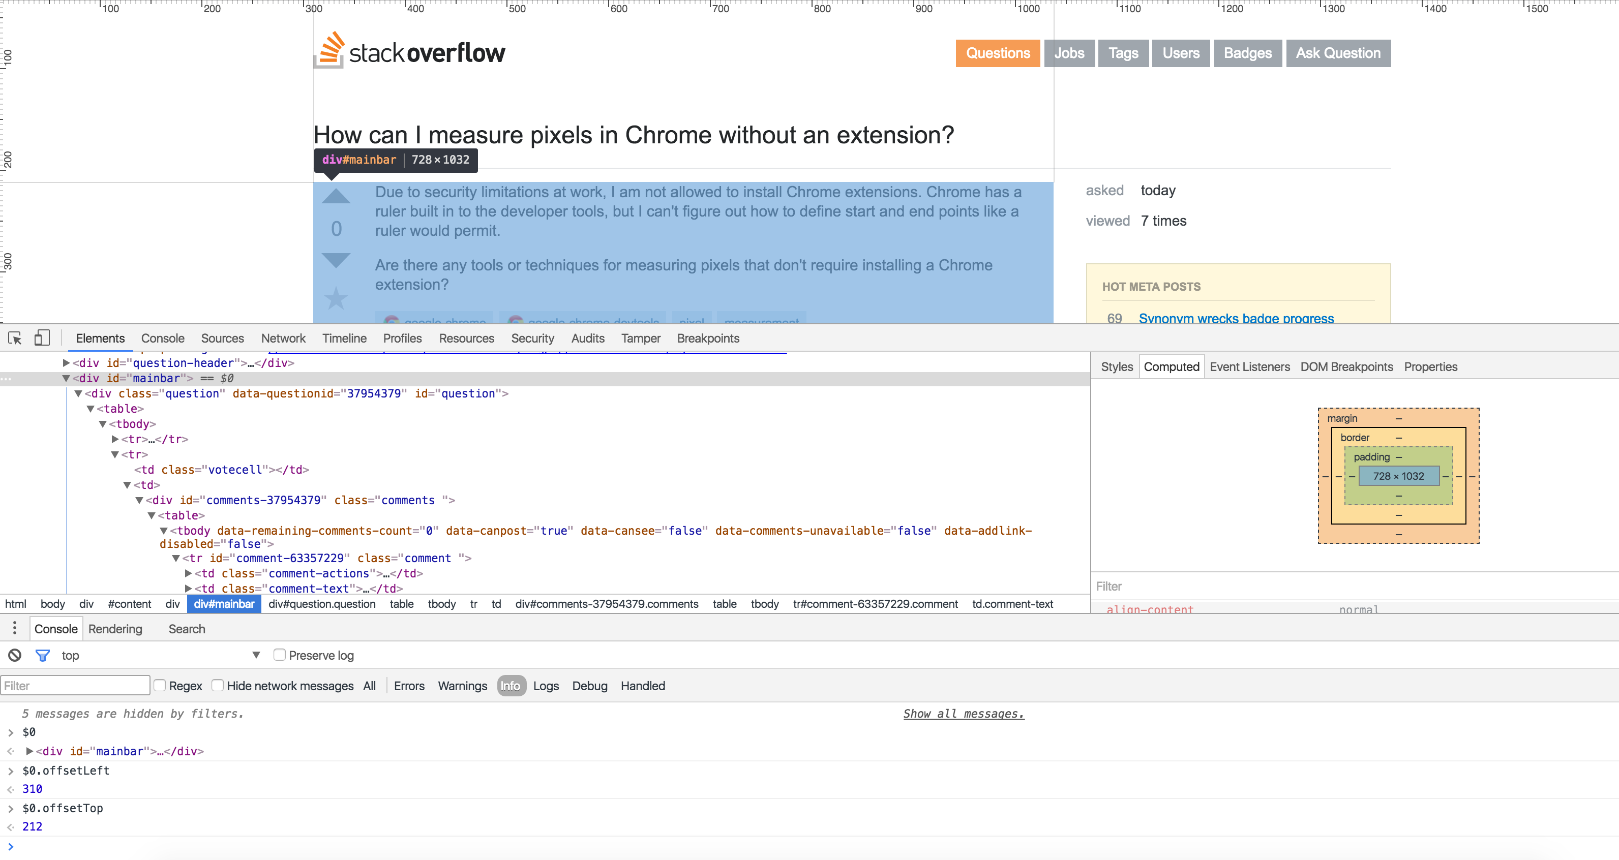Open the Security panel

[x=533, y=339]
